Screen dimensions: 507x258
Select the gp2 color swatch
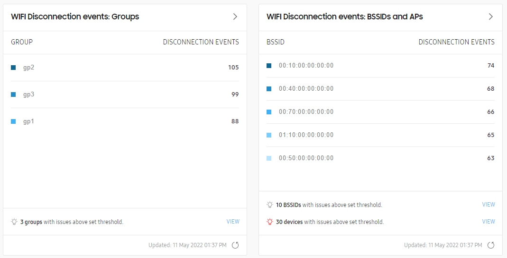(x=13, y=68)
